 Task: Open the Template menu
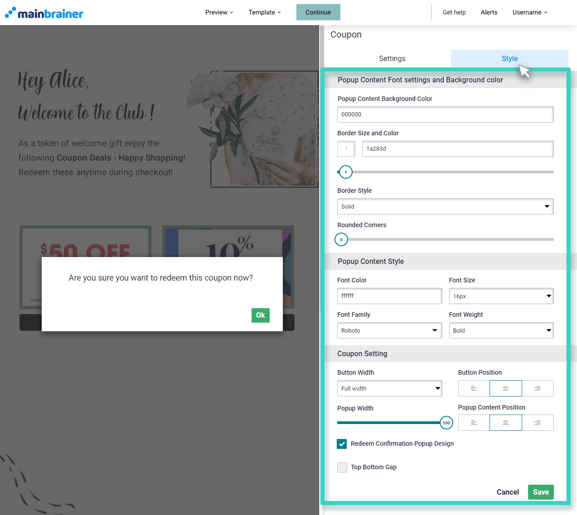tap(264, 12)
